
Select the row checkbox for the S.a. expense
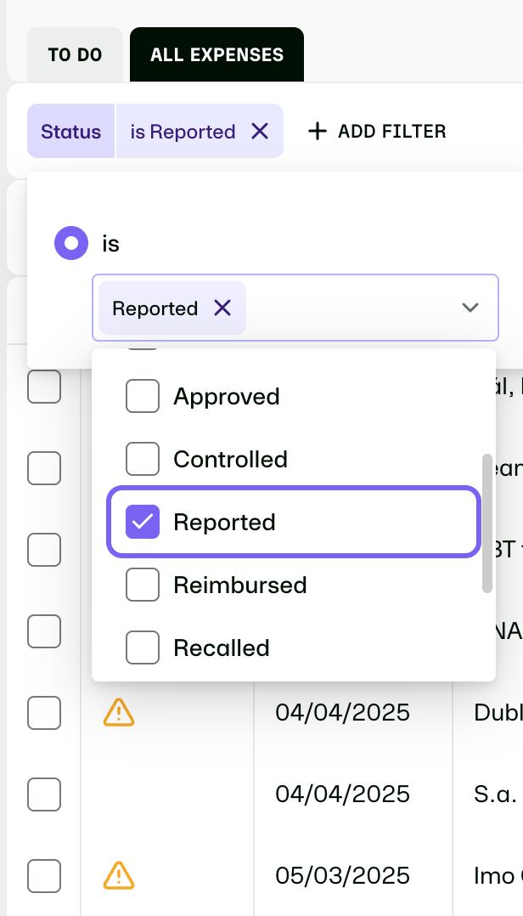44,794
